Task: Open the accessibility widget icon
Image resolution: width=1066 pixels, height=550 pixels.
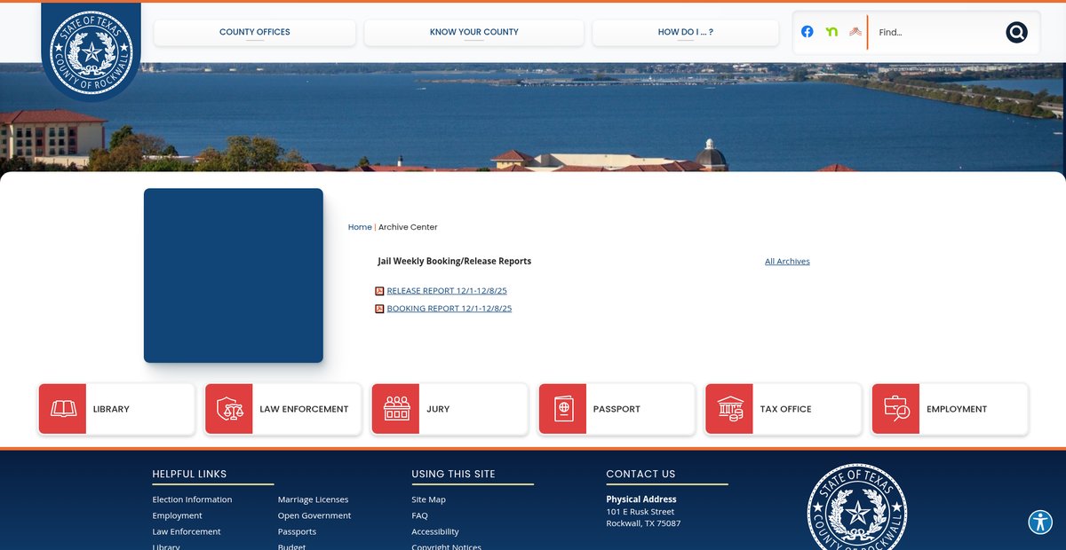Action: coord(1039,522)
